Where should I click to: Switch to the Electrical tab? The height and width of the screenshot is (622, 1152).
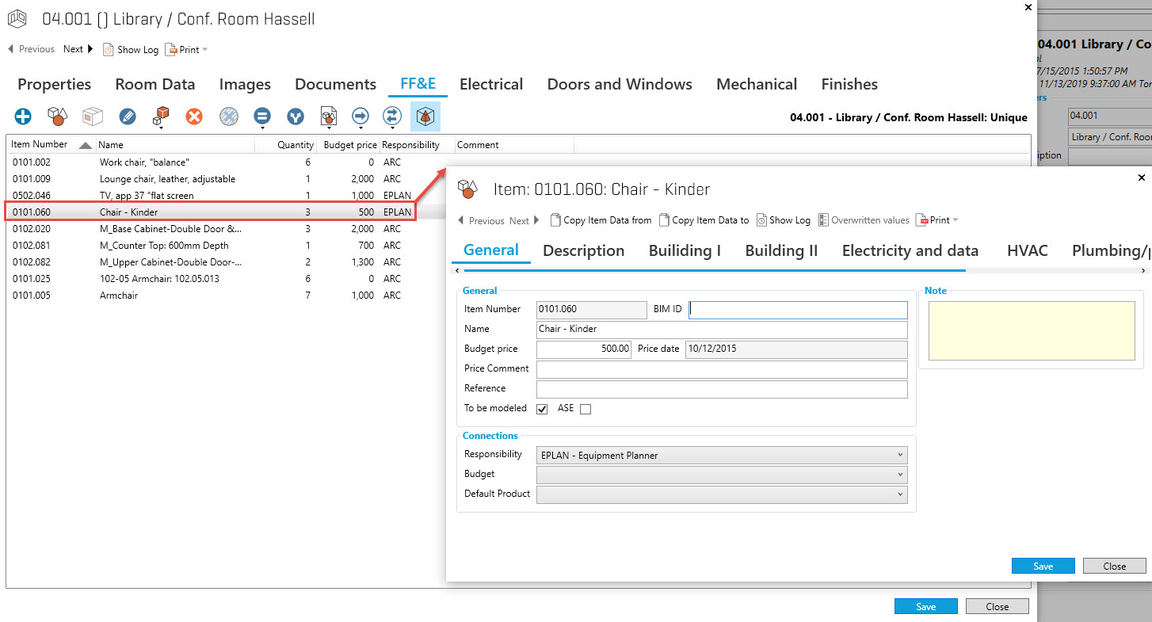[491, 84]
